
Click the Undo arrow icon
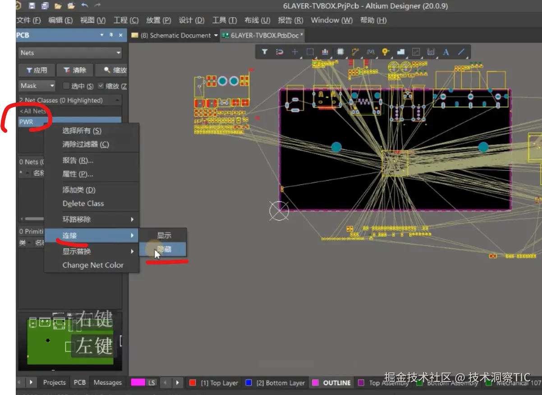pos(85,6)
